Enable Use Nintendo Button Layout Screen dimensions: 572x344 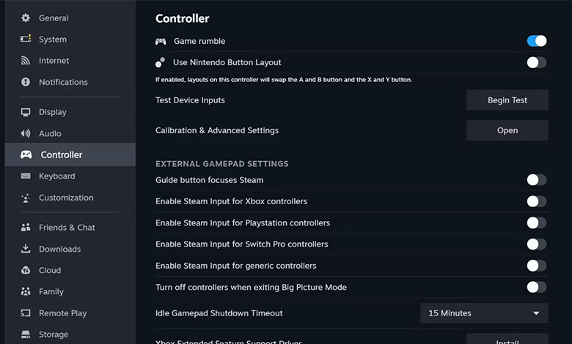[x=537, y=63]
